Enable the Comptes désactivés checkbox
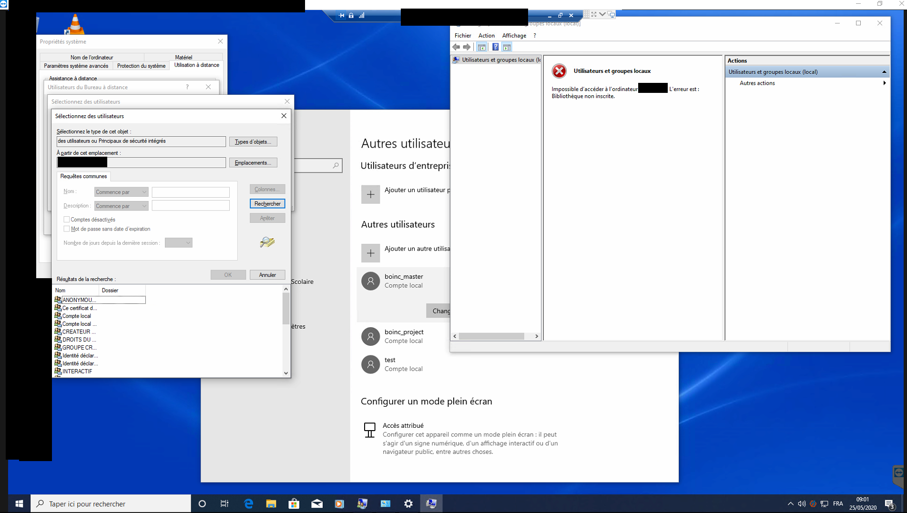This screenshot has height=513, width=907. (x=67, y=219)
